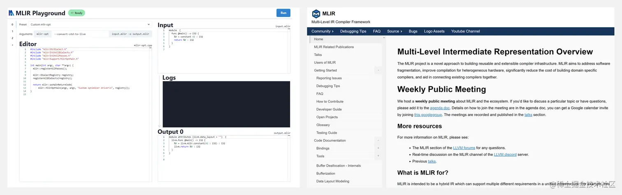Click inside the Input code pane

(x=224, y=51)
